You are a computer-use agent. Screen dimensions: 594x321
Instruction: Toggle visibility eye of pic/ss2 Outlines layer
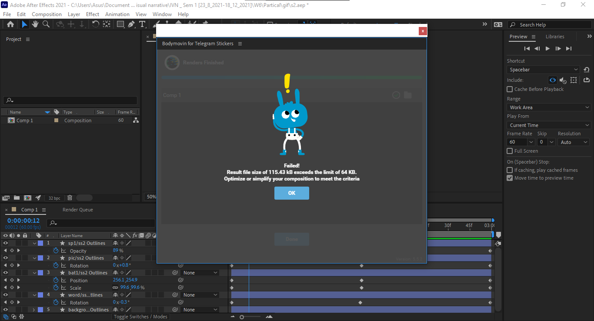6,258
